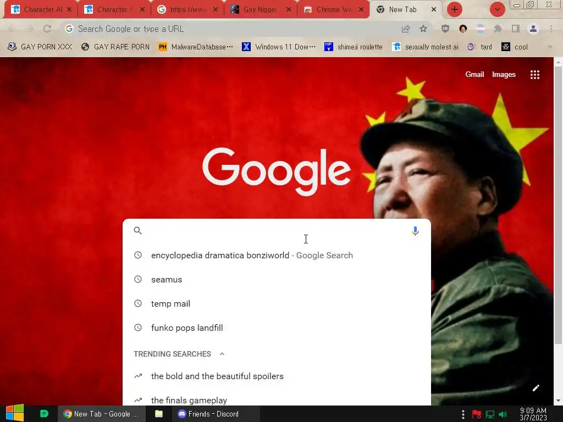Click the red flag tray icon
Image resolution: width=563 pixels, height=422 pixels.
(x=477, y=414)
